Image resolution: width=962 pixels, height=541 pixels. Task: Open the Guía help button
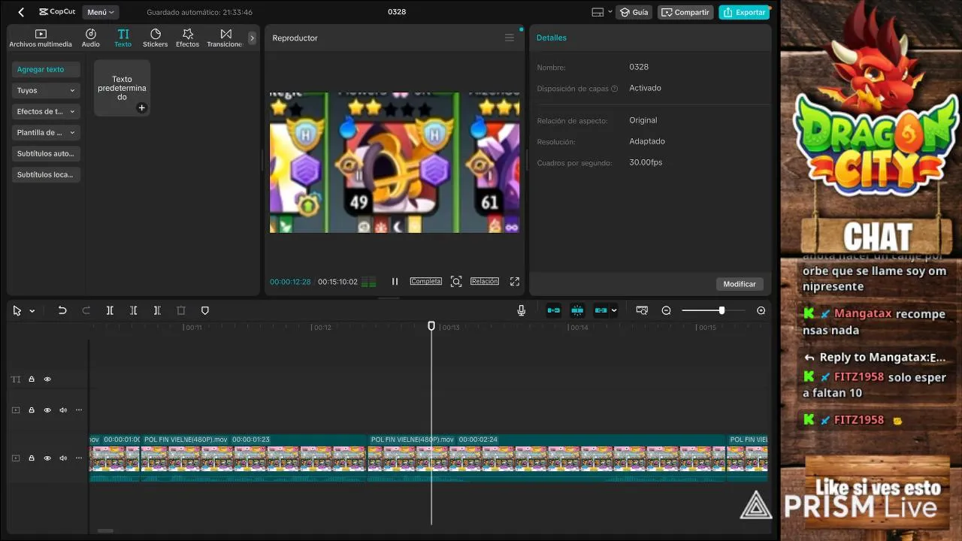[634, 12]
